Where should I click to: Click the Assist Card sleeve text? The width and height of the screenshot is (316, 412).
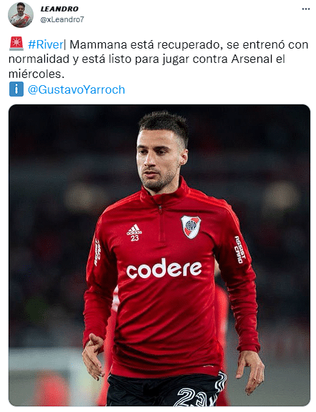pos(240,250)
